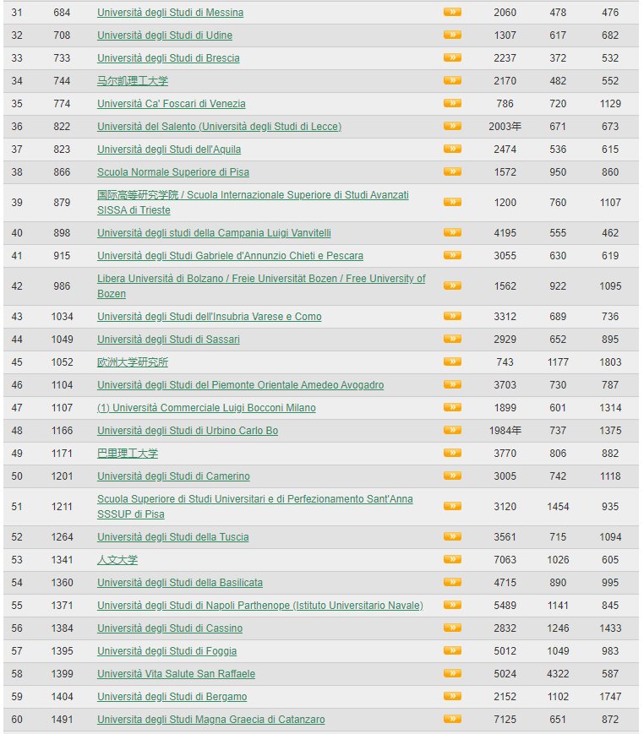Visit Università degli Studi di Cassino link
This screenshot has width=644, height=734.
170,628
